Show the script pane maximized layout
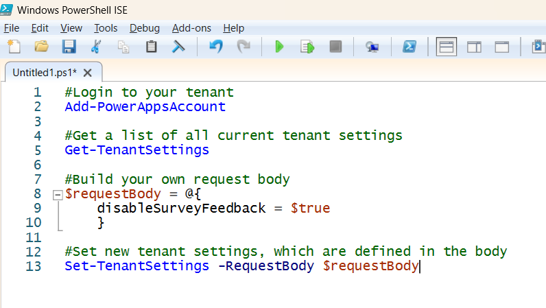 tap(502, 47)
